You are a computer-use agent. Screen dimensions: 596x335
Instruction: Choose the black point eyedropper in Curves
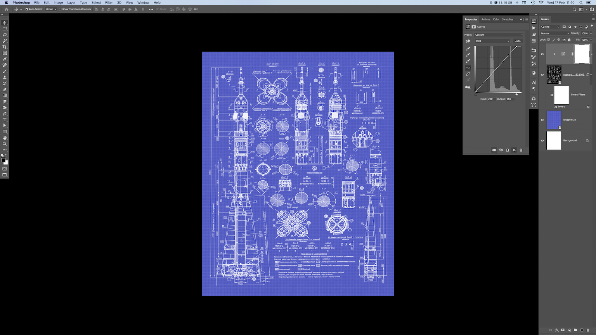tap(468, 49)
